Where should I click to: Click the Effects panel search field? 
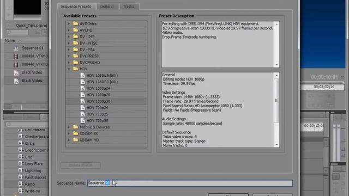pos(27,124)
